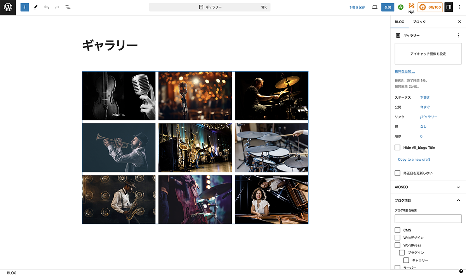466x276 pixels.
Task: Open the green lightning bolt plugin icon
Action: 401,7
